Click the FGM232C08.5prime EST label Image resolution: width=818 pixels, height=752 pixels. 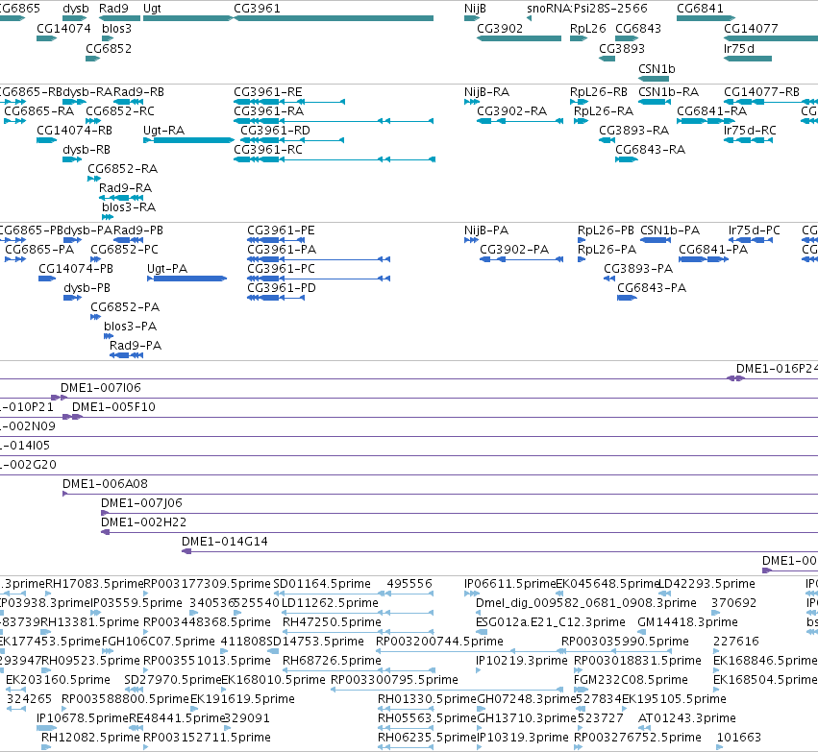(631, 680)
